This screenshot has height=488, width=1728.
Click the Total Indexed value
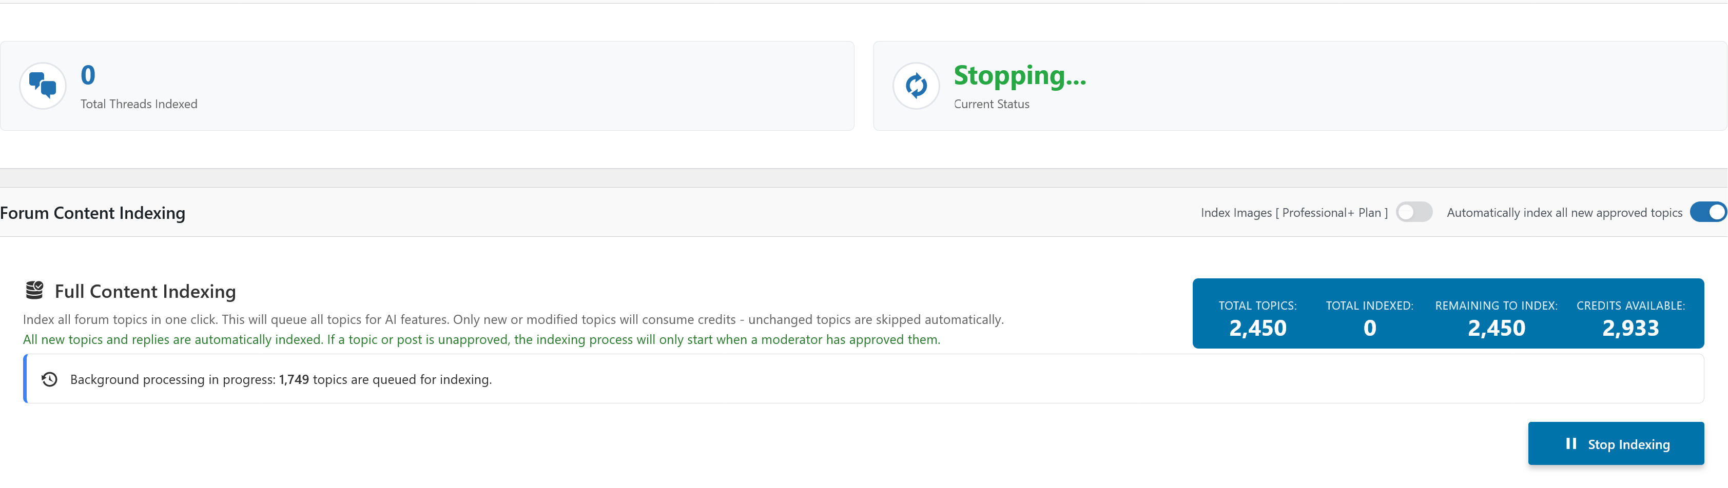1369,328
